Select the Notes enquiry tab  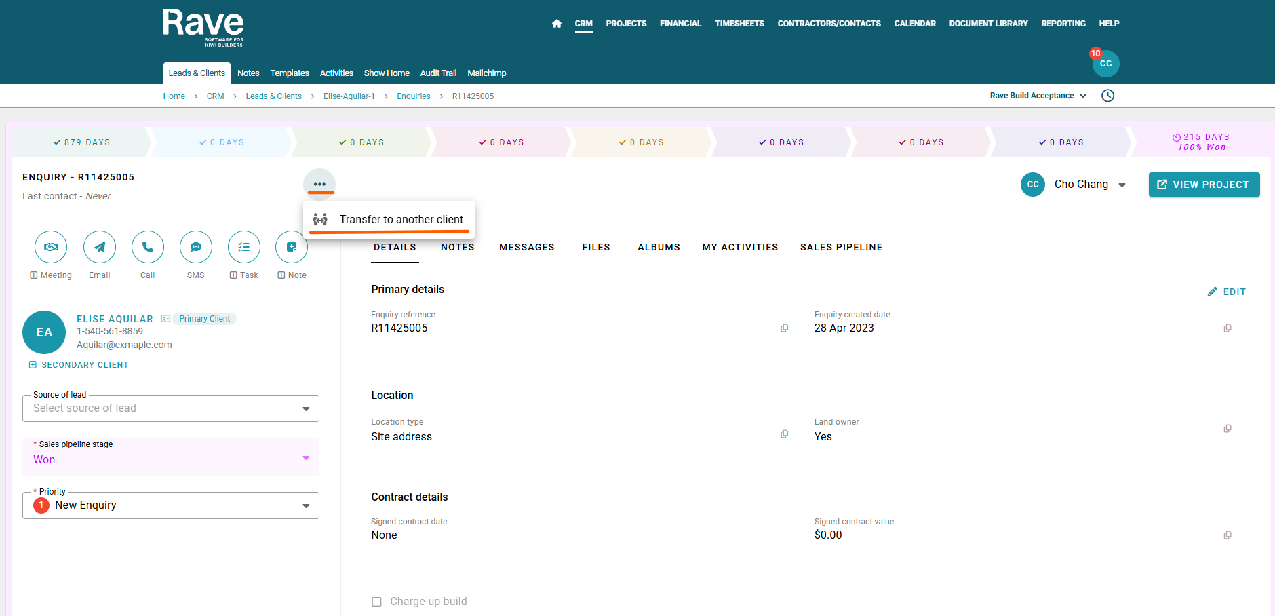[458, 248]
